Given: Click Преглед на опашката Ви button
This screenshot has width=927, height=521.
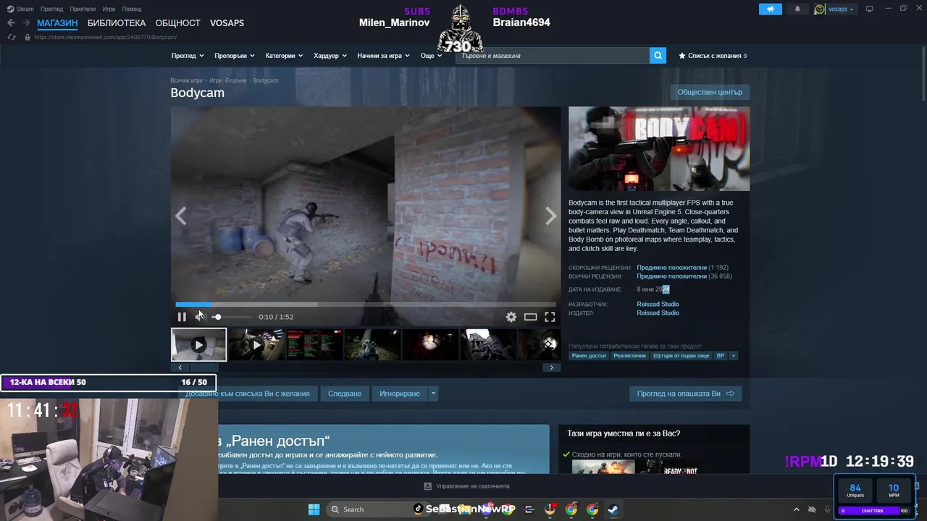Looking at the screenshot, I should coord(685,394).
